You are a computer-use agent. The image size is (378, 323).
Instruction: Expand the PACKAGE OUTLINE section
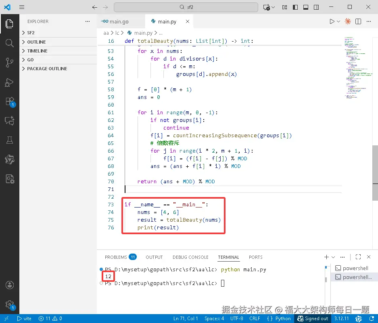[x=58, y=69]
